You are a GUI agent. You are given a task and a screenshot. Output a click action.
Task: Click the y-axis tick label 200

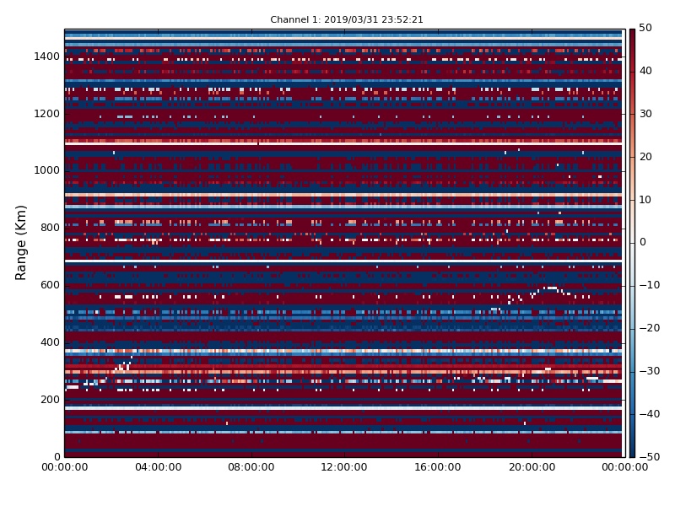50,399
